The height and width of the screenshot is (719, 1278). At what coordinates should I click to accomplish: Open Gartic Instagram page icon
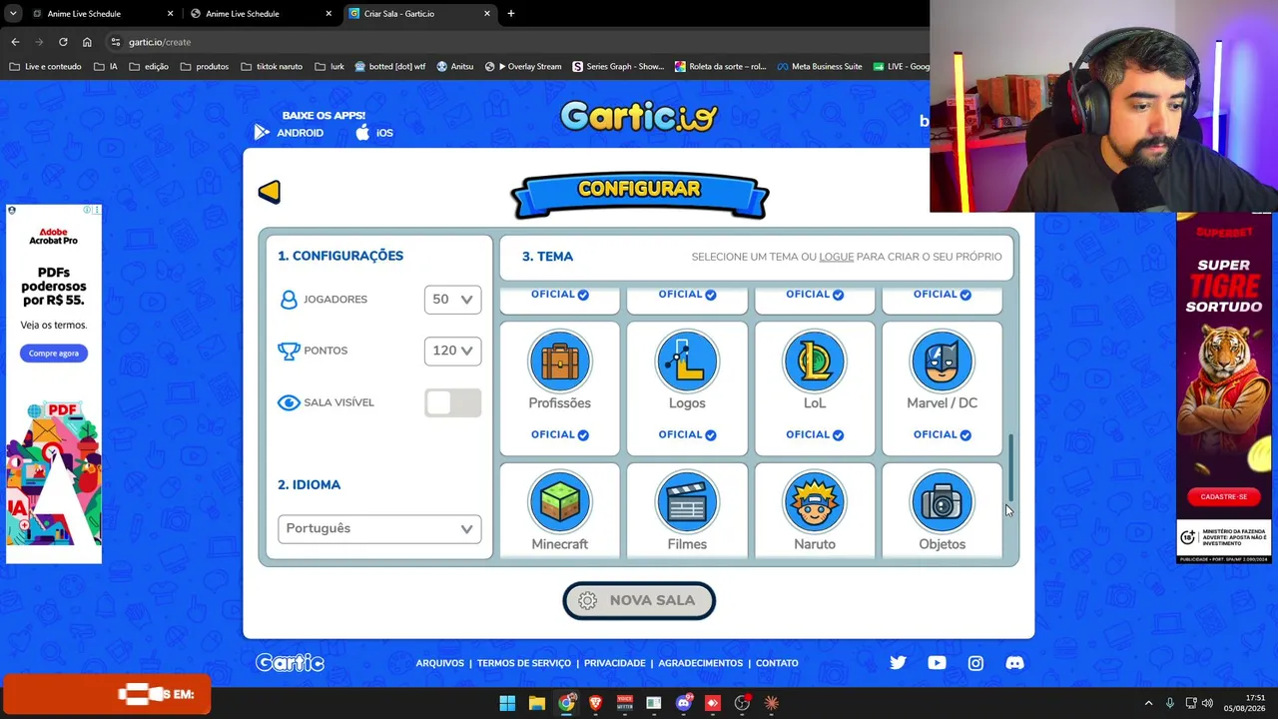[975, 663]
